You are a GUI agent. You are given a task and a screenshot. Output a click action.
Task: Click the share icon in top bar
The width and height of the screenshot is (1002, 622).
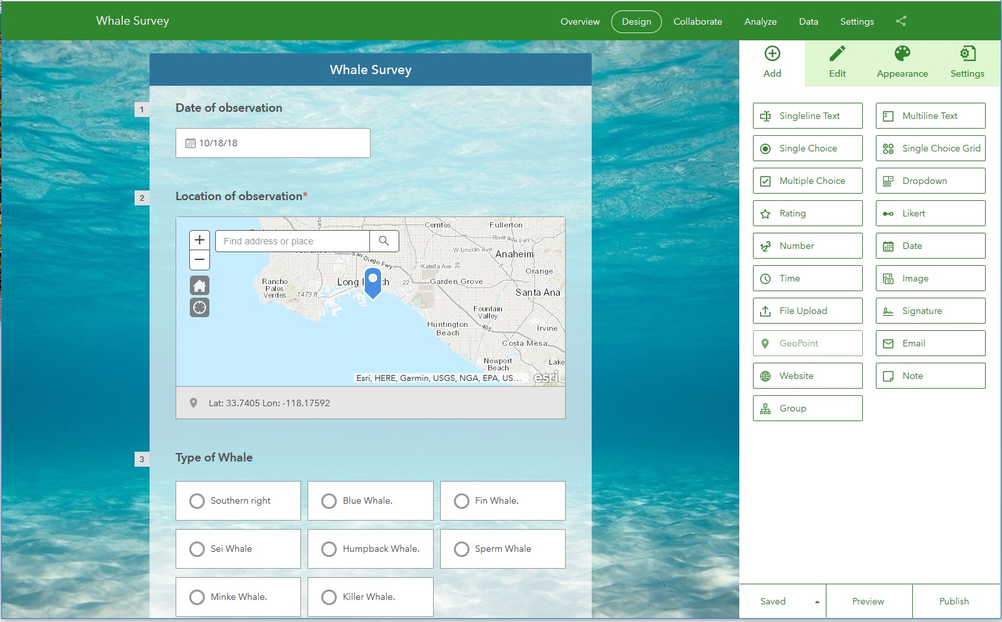click(901, 21)
